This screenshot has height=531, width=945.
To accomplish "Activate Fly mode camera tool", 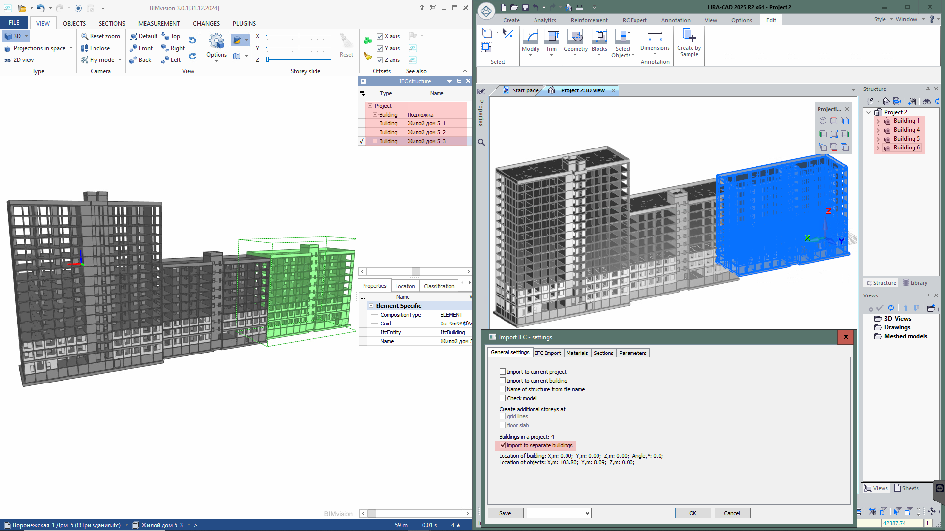I will 85,60.
